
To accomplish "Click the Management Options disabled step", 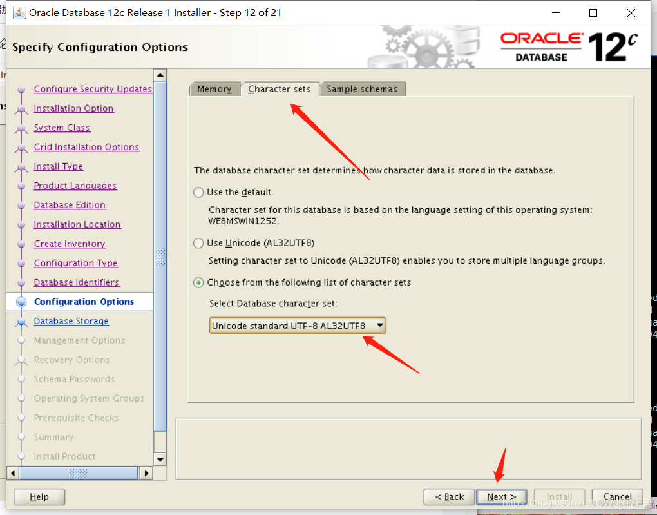I will pos(80,340).
